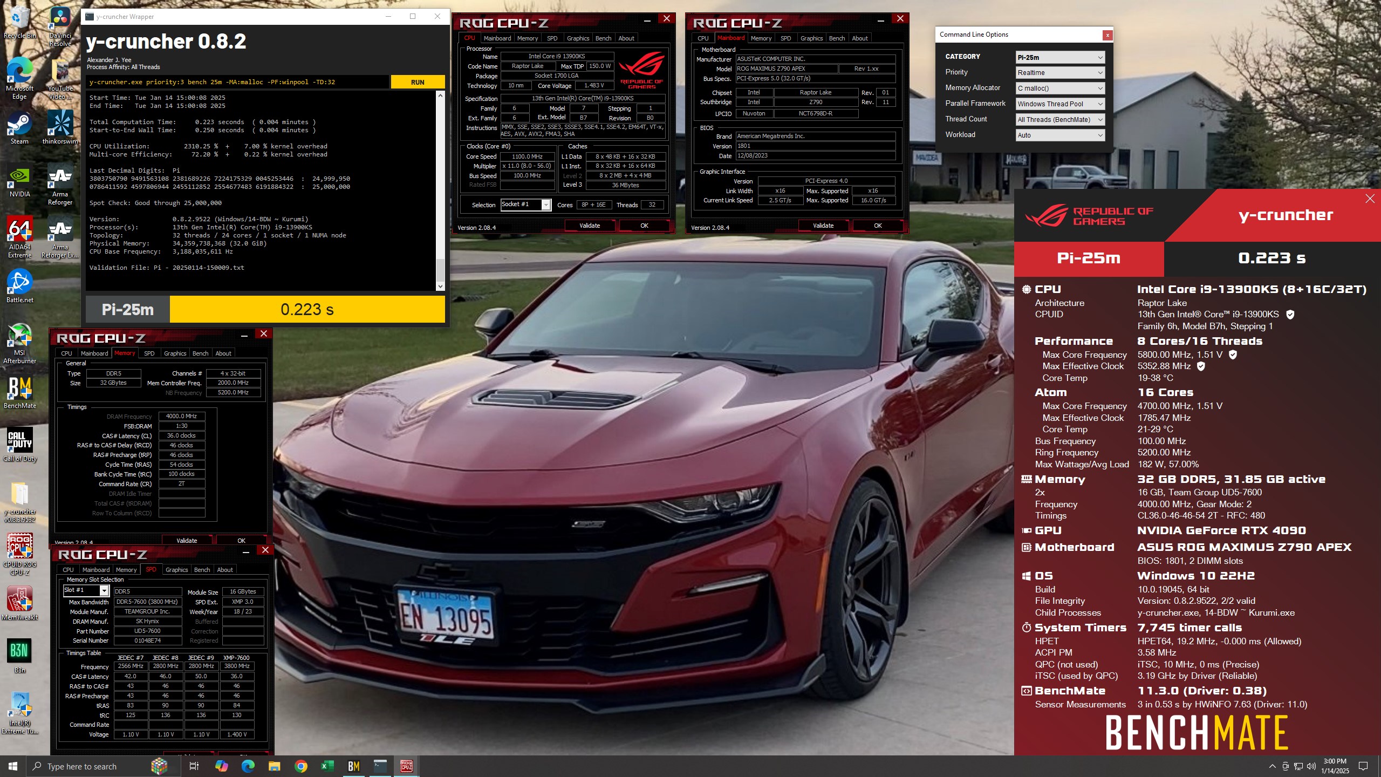The width and height of the screenshot is (1381, 777).
Task: Open the Battle.net desktop icon
Action: click(19, 286)
